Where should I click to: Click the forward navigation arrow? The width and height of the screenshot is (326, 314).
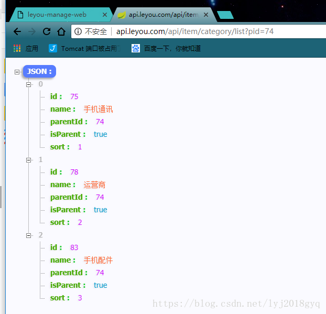click(32, 31)
